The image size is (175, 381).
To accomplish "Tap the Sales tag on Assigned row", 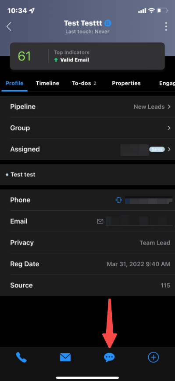I will tap(157, 149).
